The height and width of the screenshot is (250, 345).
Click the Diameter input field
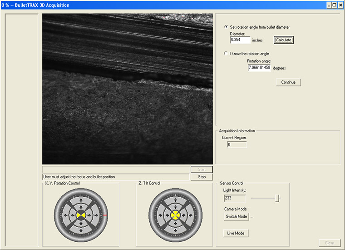[240, 40]
